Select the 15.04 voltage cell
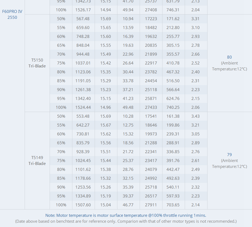The image size is (252, 227). click(106, 205)
